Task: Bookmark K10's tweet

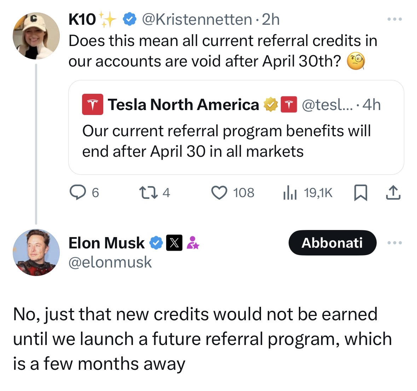Action: point(361,192)
